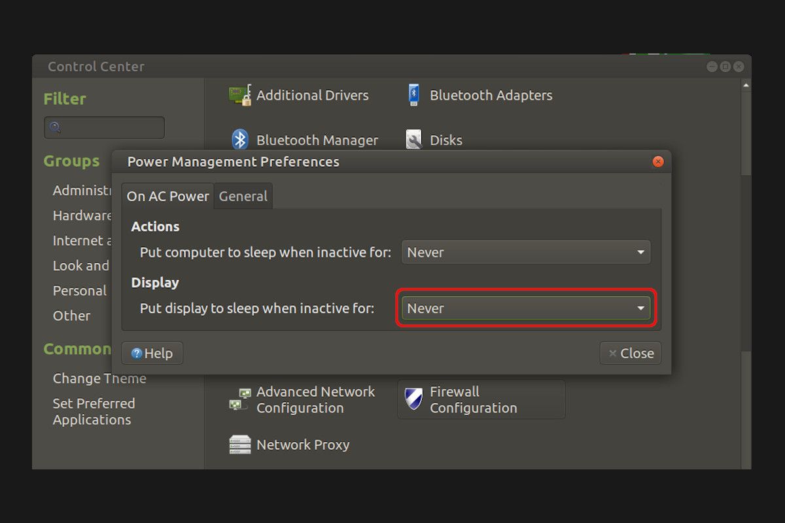Image resolution: width=785 pixels, height=523 pixels.
Task: Click the Firewall Configuration shield icon
Action: tap(413, 399)
